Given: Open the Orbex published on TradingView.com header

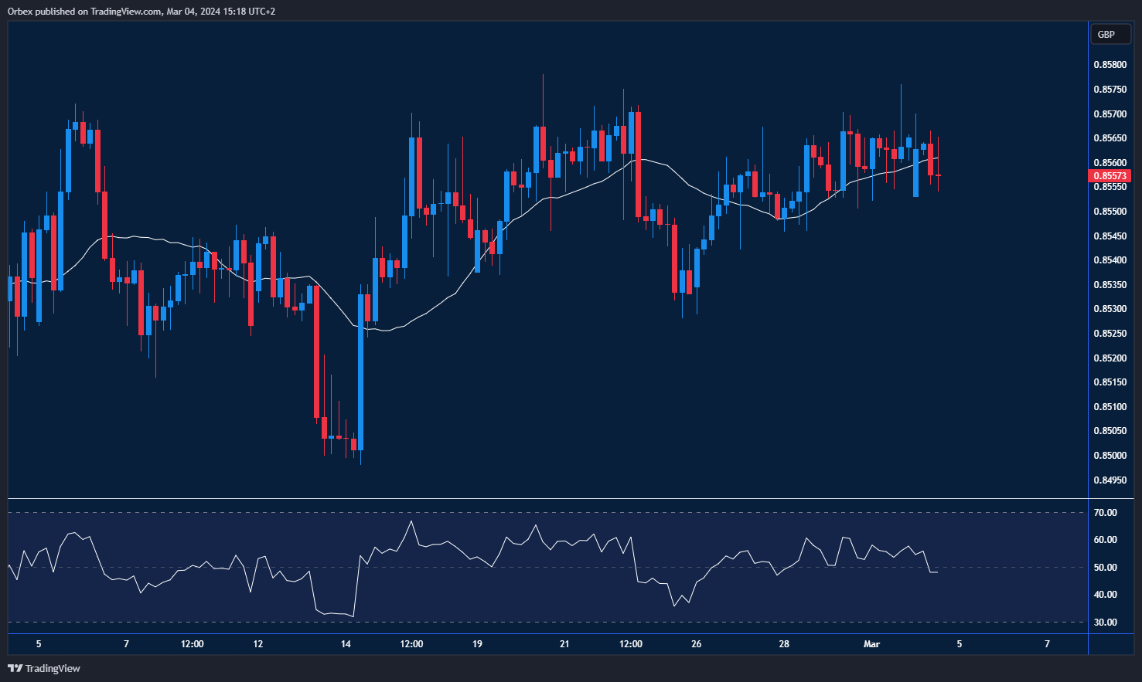Looking at the screenshot, I should [x=141, y=11].
